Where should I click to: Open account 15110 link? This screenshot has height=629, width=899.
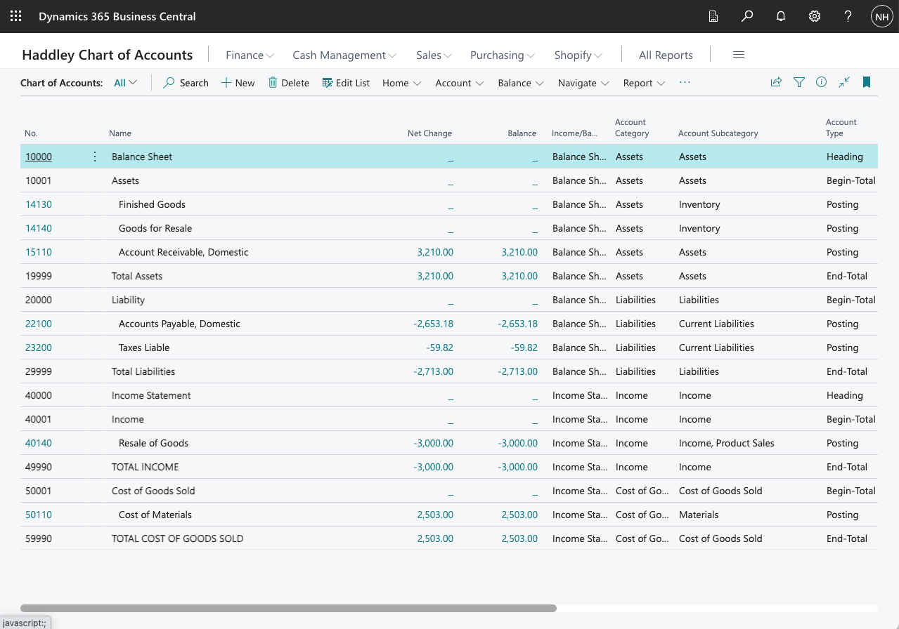click(39, 252)
